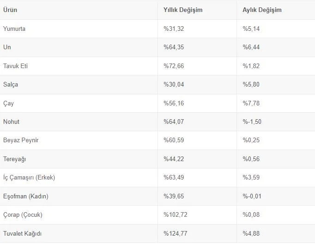Click the %124,77 yearly change value
The image size is (315, 249).
tap(176, 234)
